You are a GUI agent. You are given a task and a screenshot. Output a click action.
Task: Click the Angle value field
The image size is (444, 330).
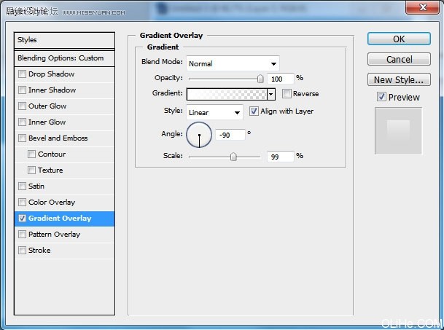pyautogui.click(x=230, y=135)
